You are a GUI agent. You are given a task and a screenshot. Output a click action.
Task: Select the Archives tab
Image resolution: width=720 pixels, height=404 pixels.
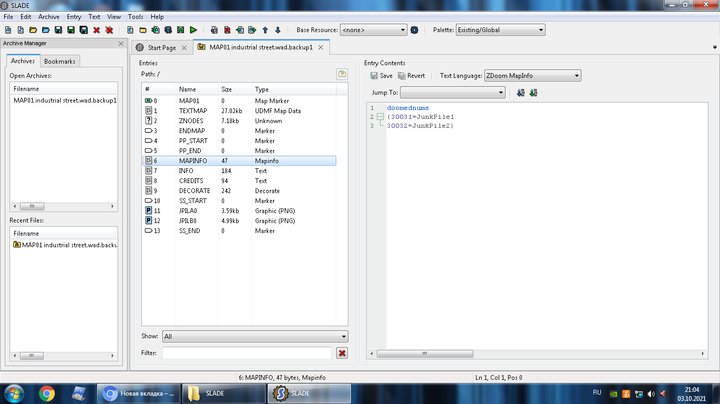tap(23, 61)
